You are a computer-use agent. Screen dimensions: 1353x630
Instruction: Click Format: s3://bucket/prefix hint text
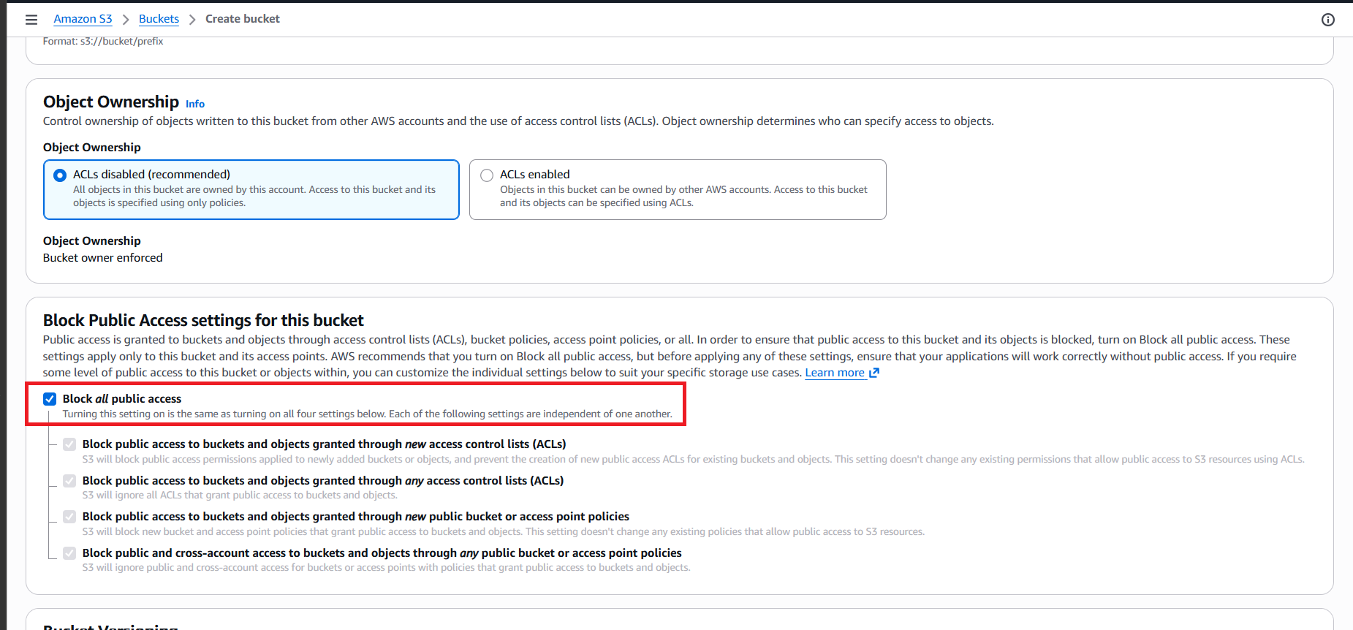pos(103,42)
